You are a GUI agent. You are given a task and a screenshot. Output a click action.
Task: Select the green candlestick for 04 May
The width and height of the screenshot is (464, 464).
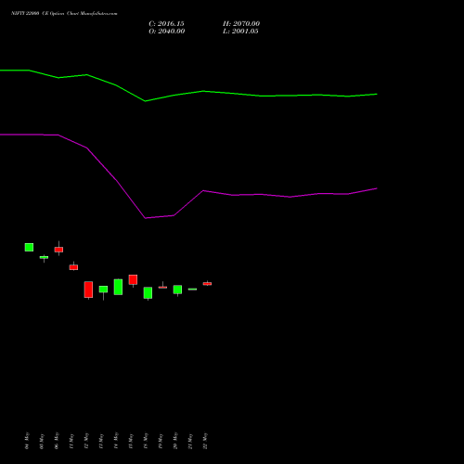pyautogui.click(x=29, y=247)
